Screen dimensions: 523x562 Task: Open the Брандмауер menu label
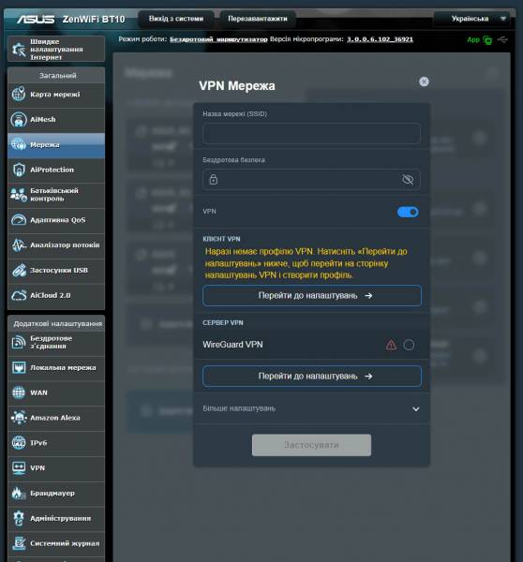pos(52,494)
